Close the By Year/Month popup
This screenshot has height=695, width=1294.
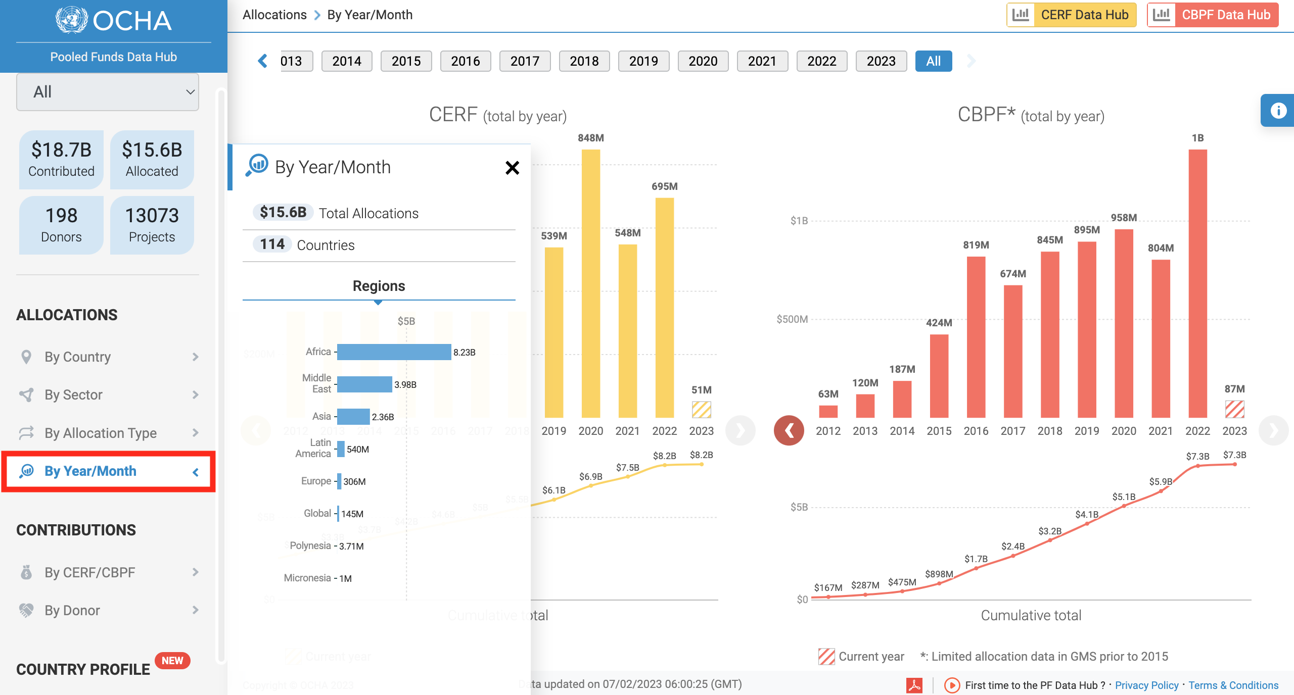coord(512,168)
